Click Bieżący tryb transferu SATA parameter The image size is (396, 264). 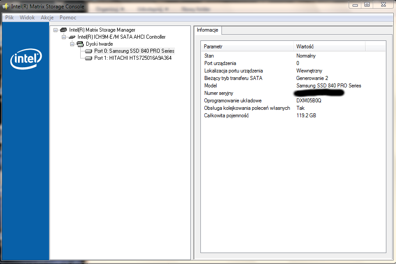click(233, 78)
